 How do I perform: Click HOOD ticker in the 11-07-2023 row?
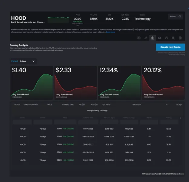click(23, 129)
